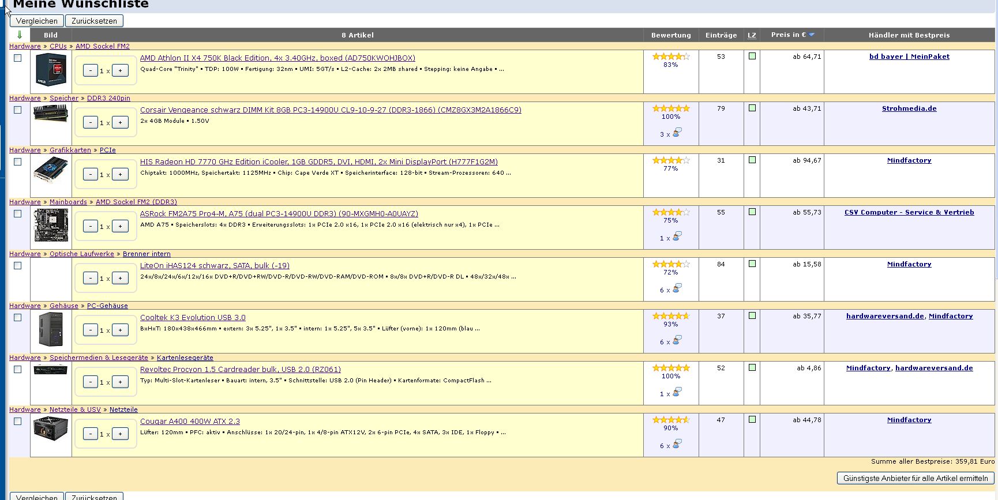The height and width of the screenshot is (500, 998).
Task: Open the Cougar A400 400W ATX link
Action: pos(190,422)
